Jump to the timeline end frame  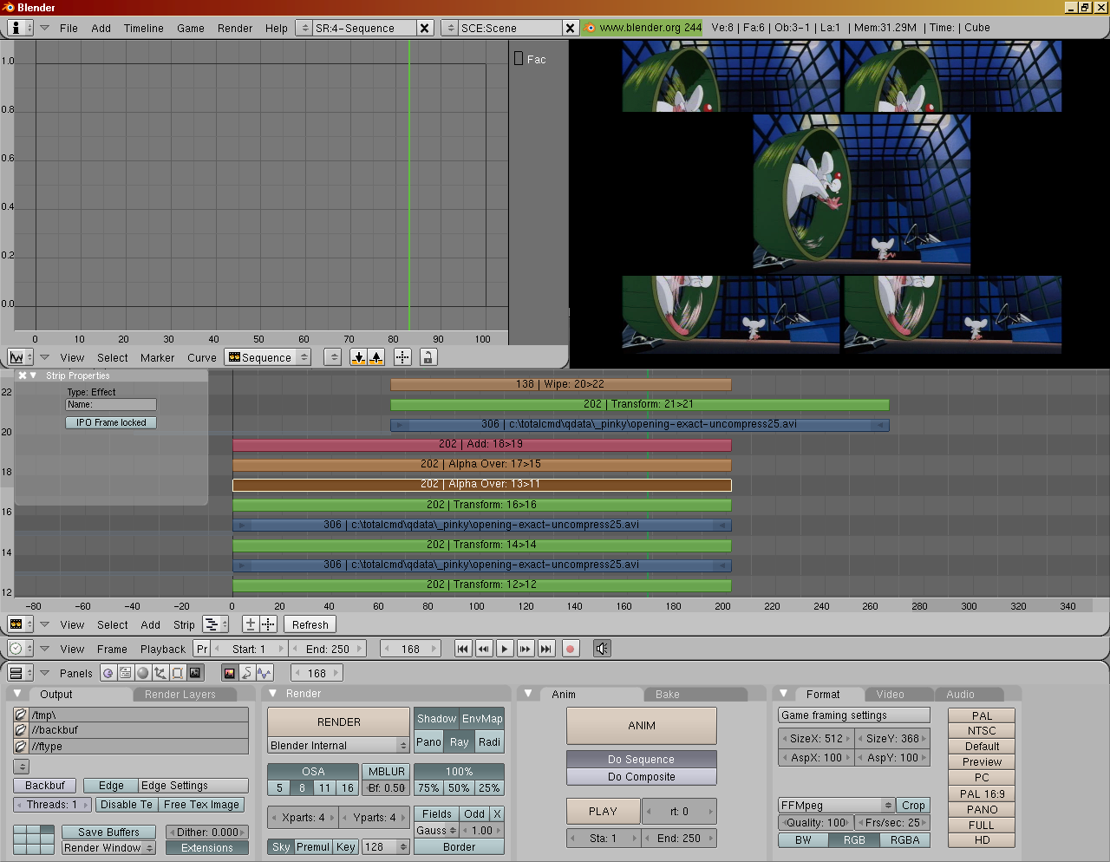tap(545, 649)
